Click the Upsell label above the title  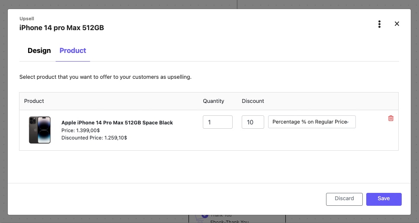[x=27, y=19]
